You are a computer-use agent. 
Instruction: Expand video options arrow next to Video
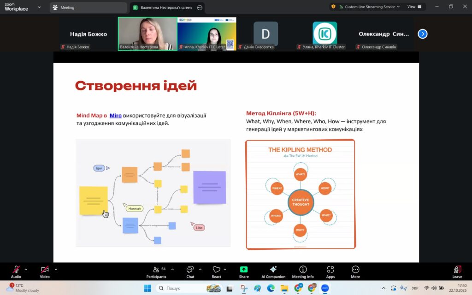tap(56, 269)
